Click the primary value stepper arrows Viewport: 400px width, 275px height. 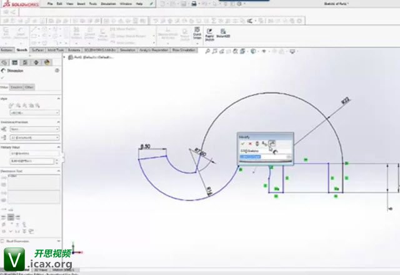pos(57,161)
